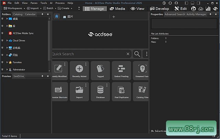
Task: Switch to Develop mode
Action: click(x=159, y=9)
